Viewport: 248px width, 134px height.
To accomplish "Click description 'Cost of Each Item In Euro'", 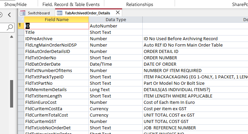I will (169, 103).
